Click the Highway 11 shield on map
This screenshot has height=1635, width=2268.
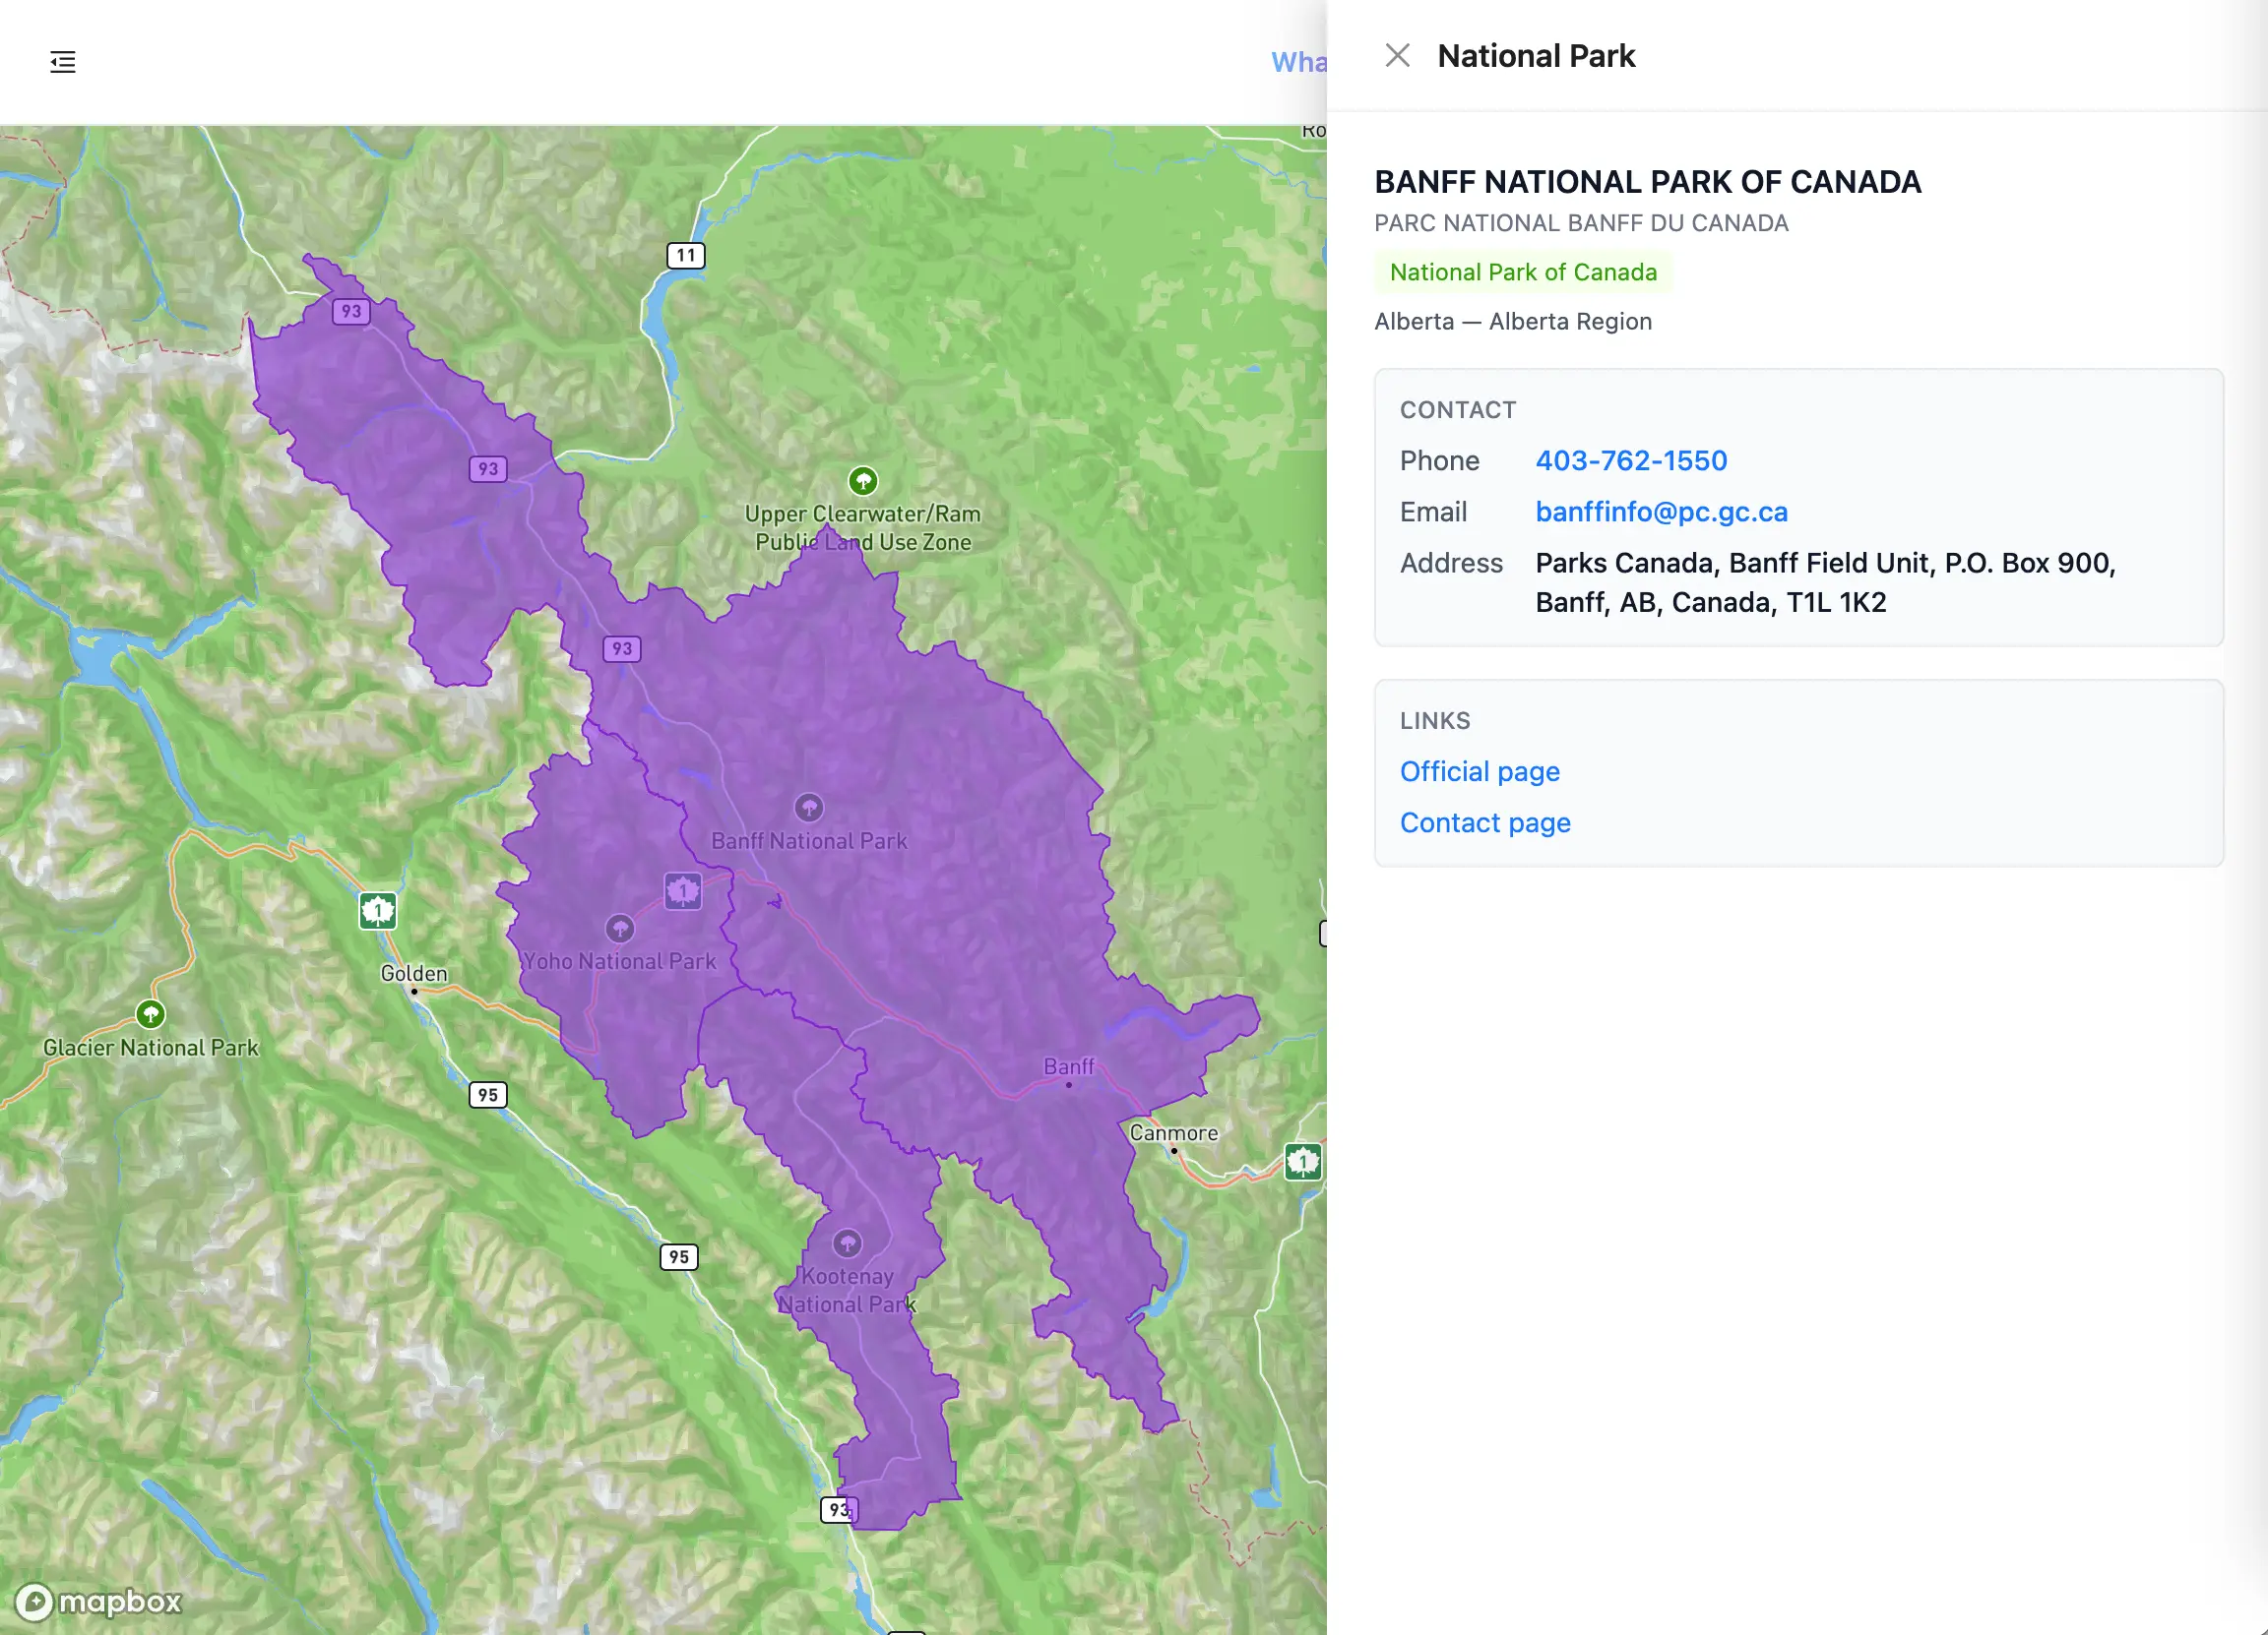click(x=686, y=255)
